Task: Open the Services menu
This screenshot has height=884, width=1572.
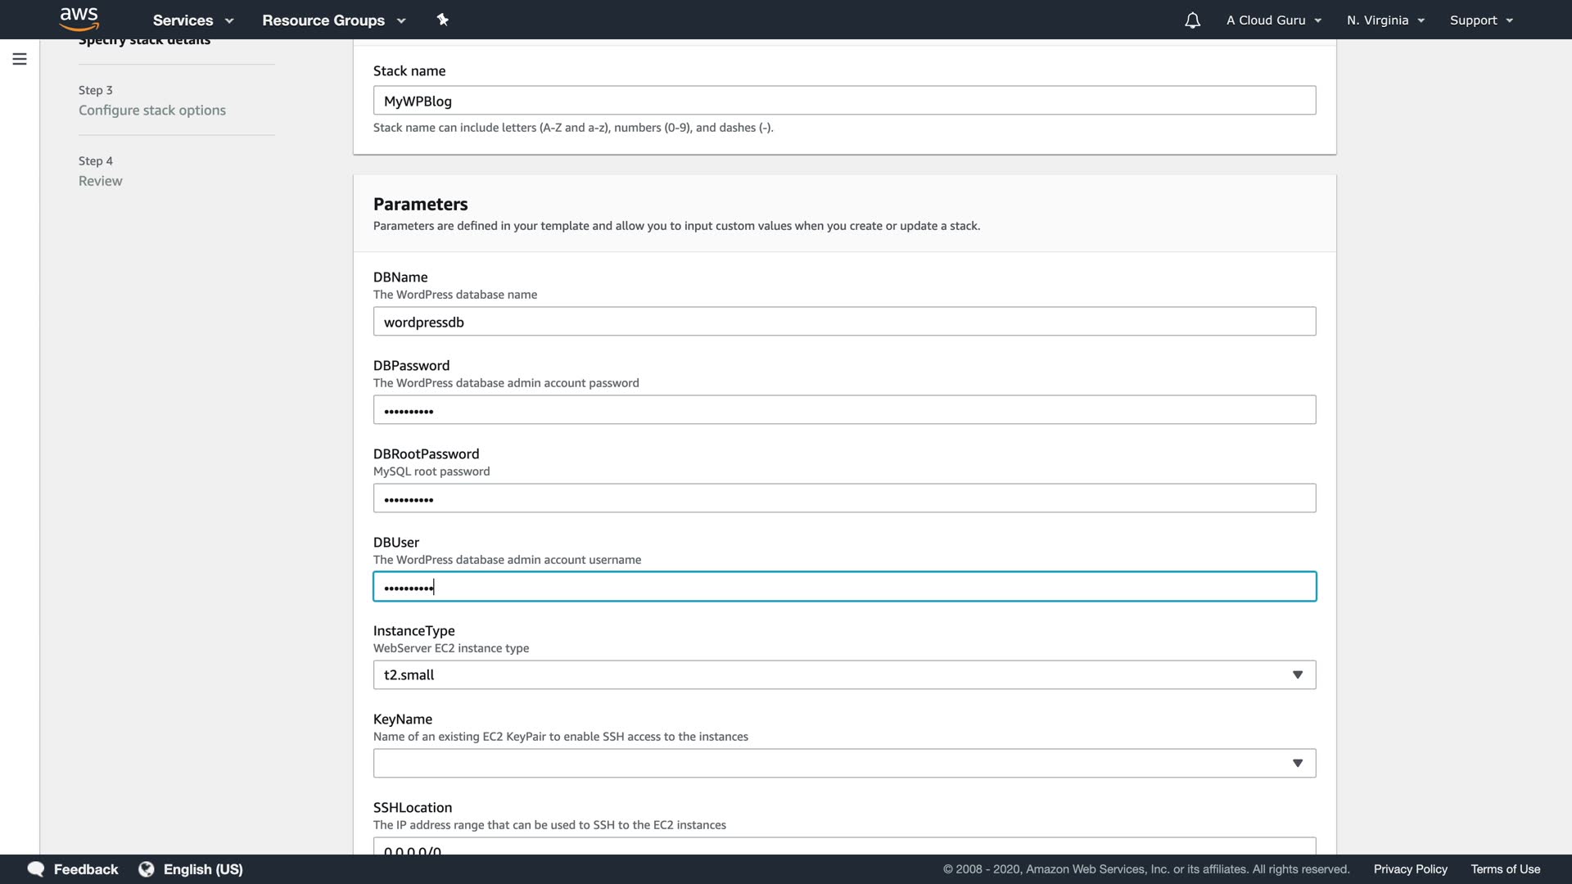Action: click(192, 20)
